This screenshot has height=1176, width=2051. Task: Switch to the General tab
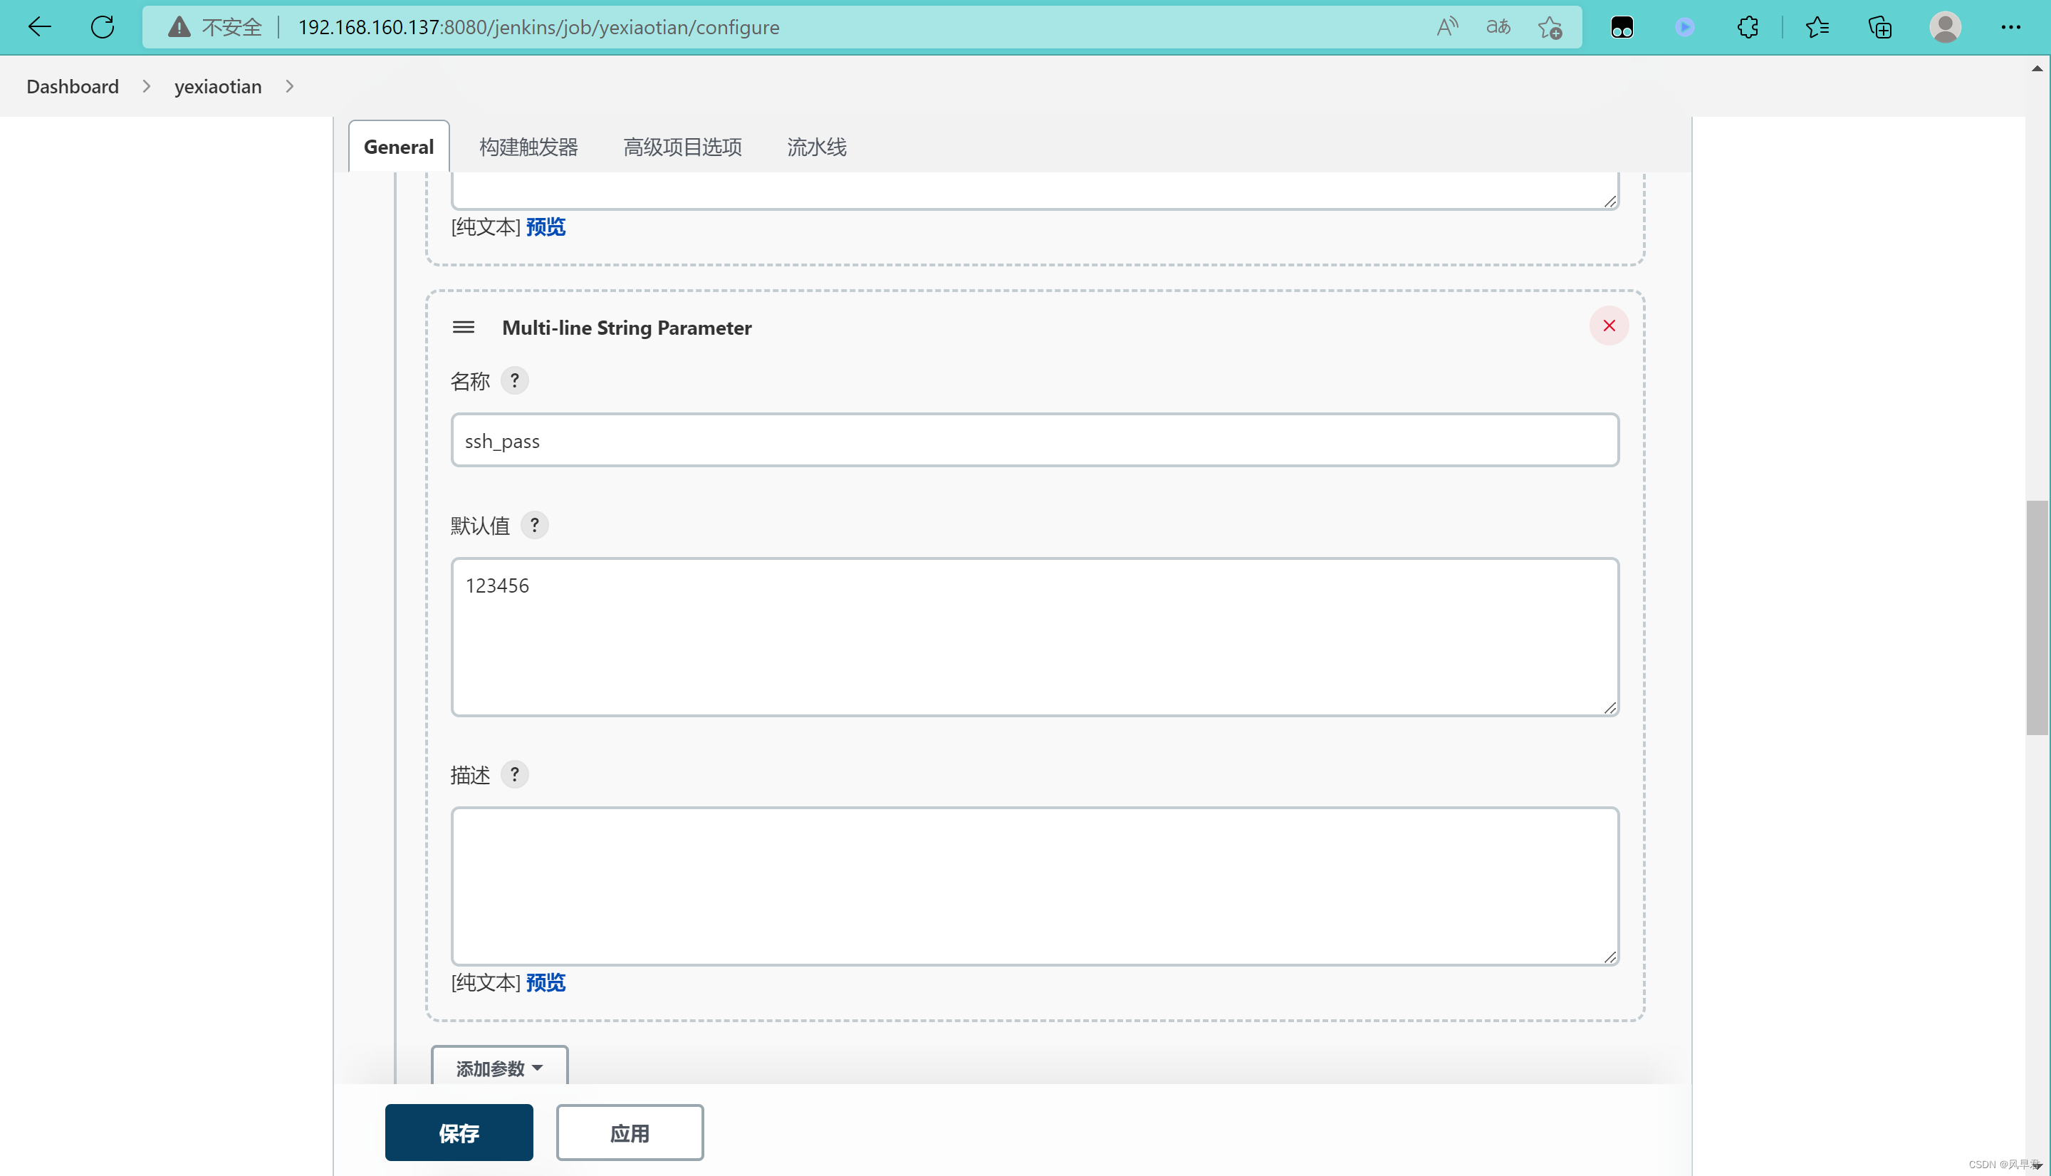(x=399, y=146)
